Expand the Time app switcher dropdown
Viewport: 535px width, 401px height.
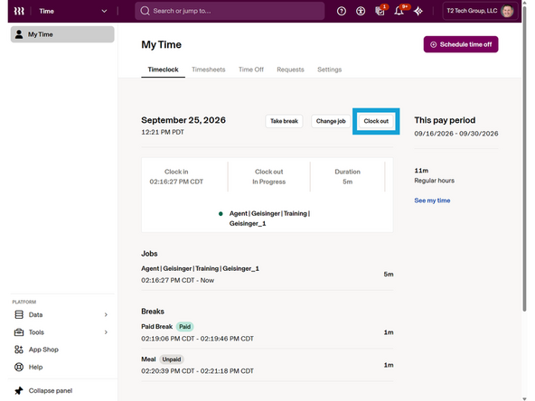pos(104,11)
